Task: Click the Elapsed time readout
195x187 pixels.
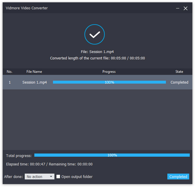Action: coord(49,164)
